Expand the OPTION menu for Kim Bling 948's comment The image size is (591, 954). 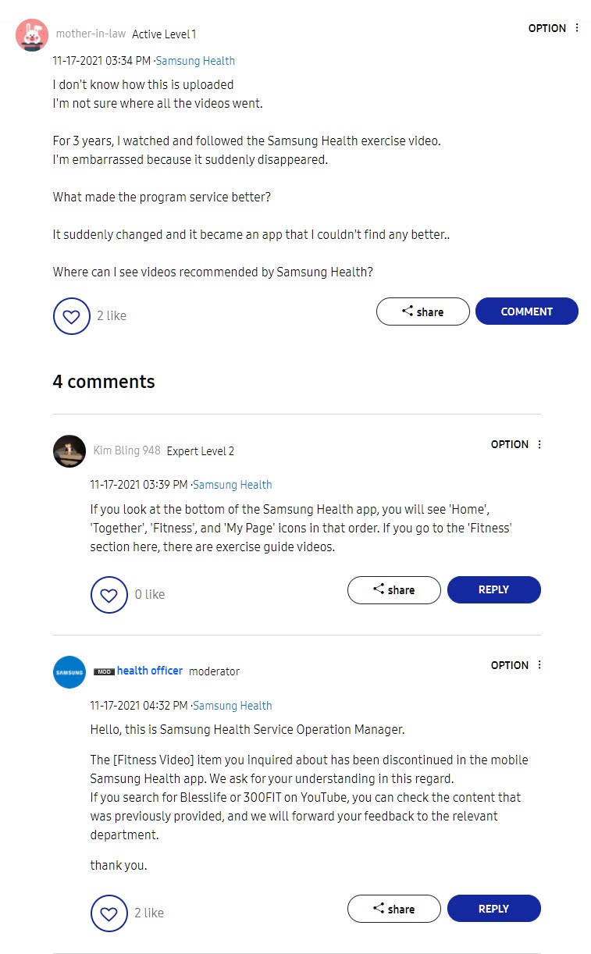pyautogui.click(x=517, y=444)
